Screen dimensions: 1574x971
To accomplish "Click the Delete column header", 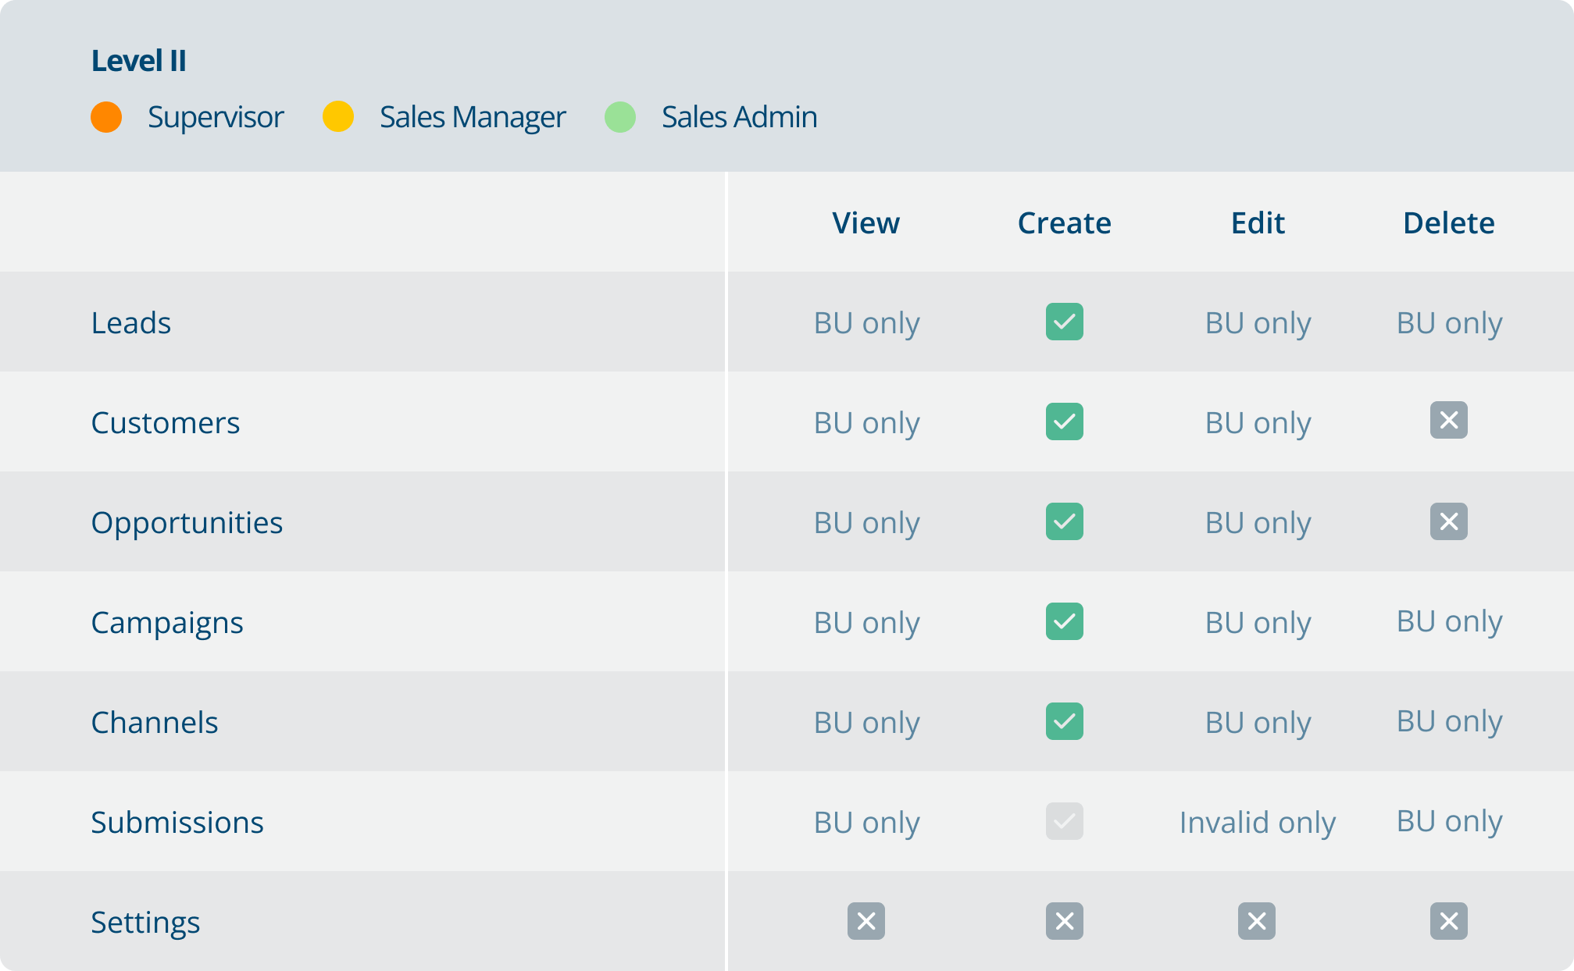I will click(x=1448, y=223).
